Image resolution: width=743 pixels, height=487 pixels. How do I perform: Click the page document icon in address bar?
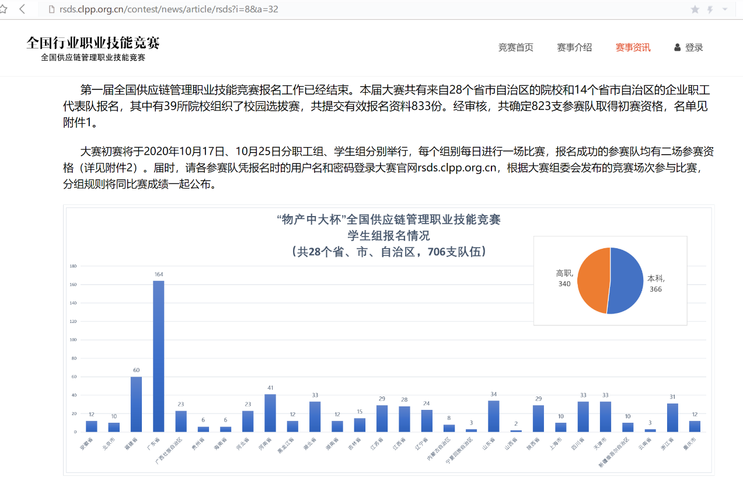pyautogui.click(x=51, y=9)
